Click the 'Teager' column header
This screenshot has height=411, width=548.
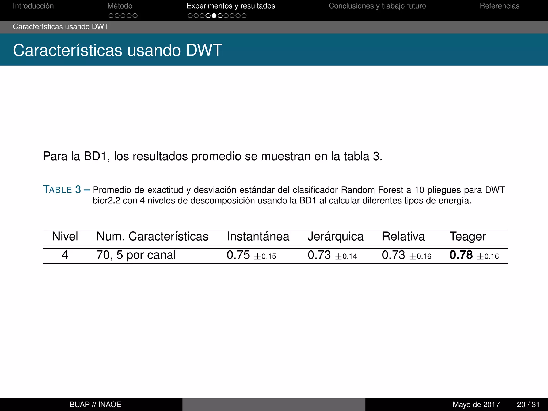(468, 237)
